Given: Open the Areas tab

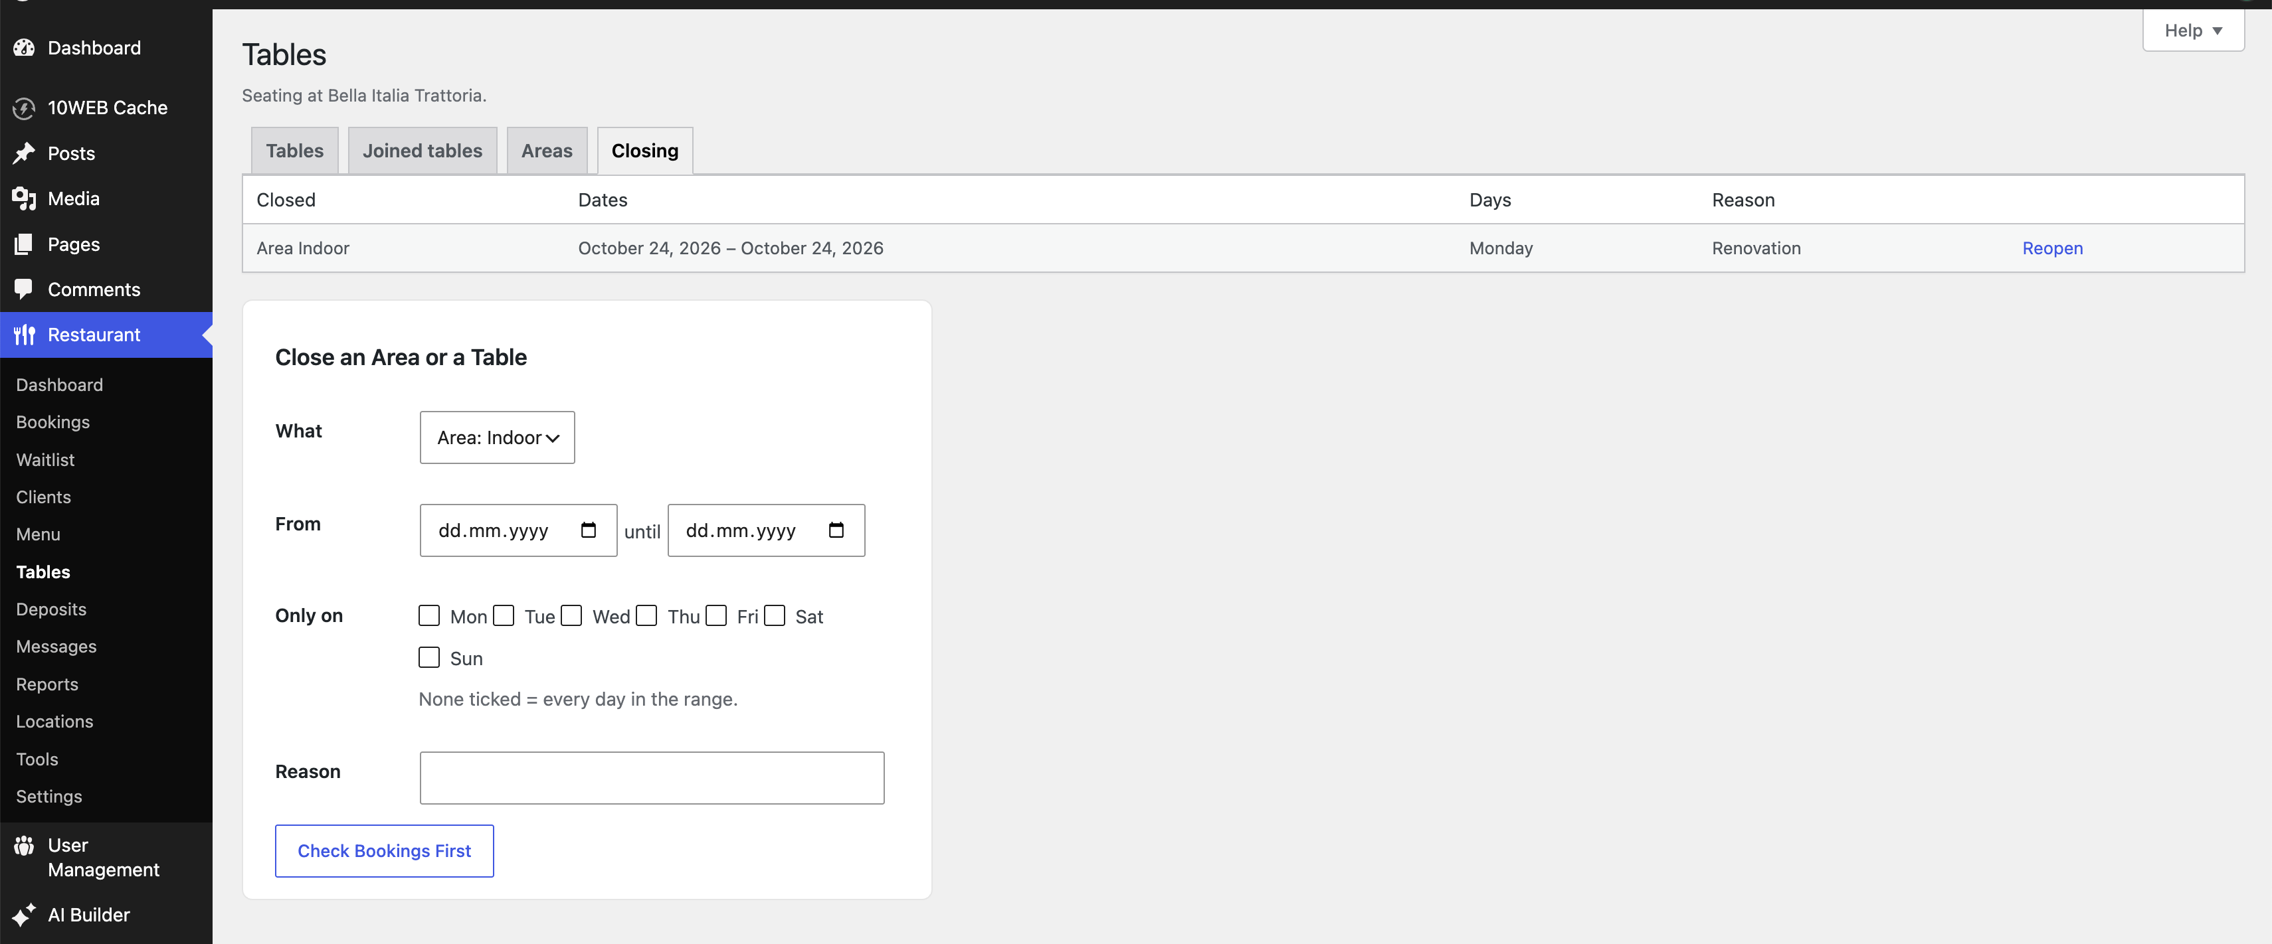Looking at the screenshot, I should [x=547, y=151].
